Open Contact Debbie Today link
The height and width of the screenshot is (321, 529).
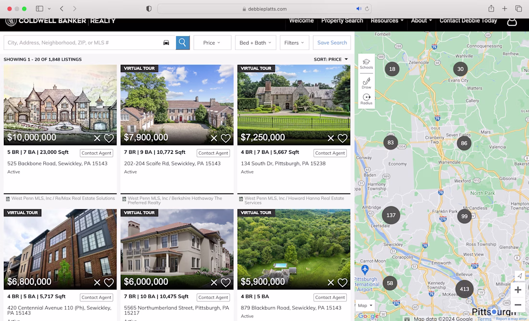[468, 21]
